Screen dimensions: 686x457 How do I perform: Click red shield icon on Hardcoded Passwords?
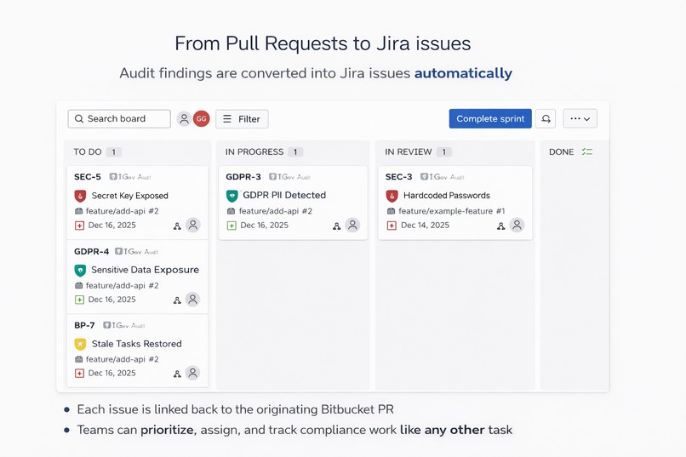tap(392, 196)
